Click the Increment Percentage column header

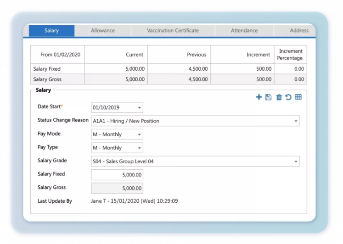(x=290, y=55)
